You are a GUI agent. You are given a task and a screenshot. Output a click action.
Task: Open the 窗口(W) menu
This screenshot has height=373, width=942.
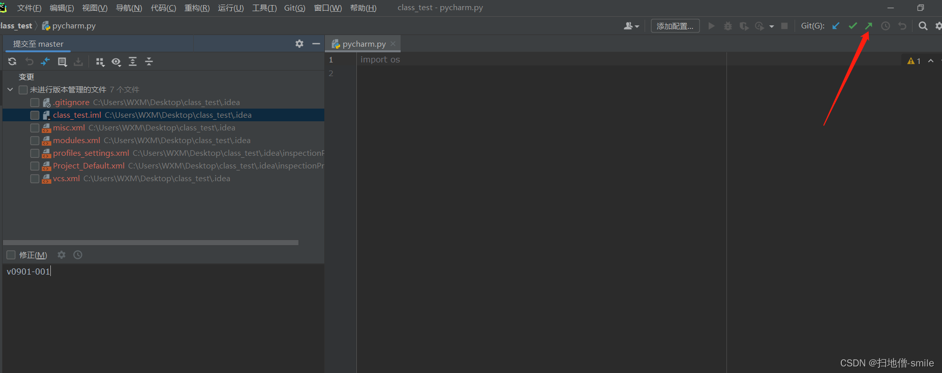328,8
